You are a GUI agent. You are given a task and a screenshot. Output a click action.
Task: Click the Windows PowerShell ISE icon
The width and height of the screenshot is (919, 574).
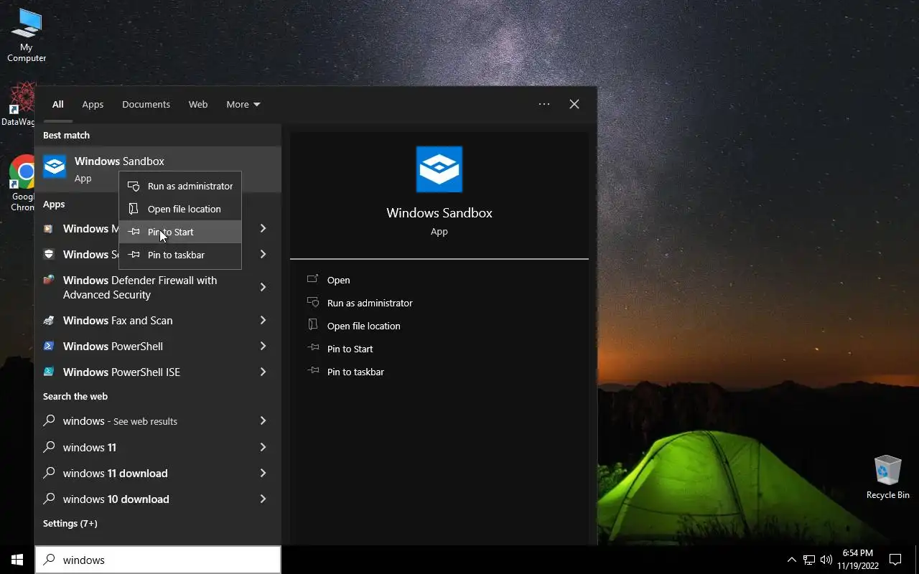[49, 372]
